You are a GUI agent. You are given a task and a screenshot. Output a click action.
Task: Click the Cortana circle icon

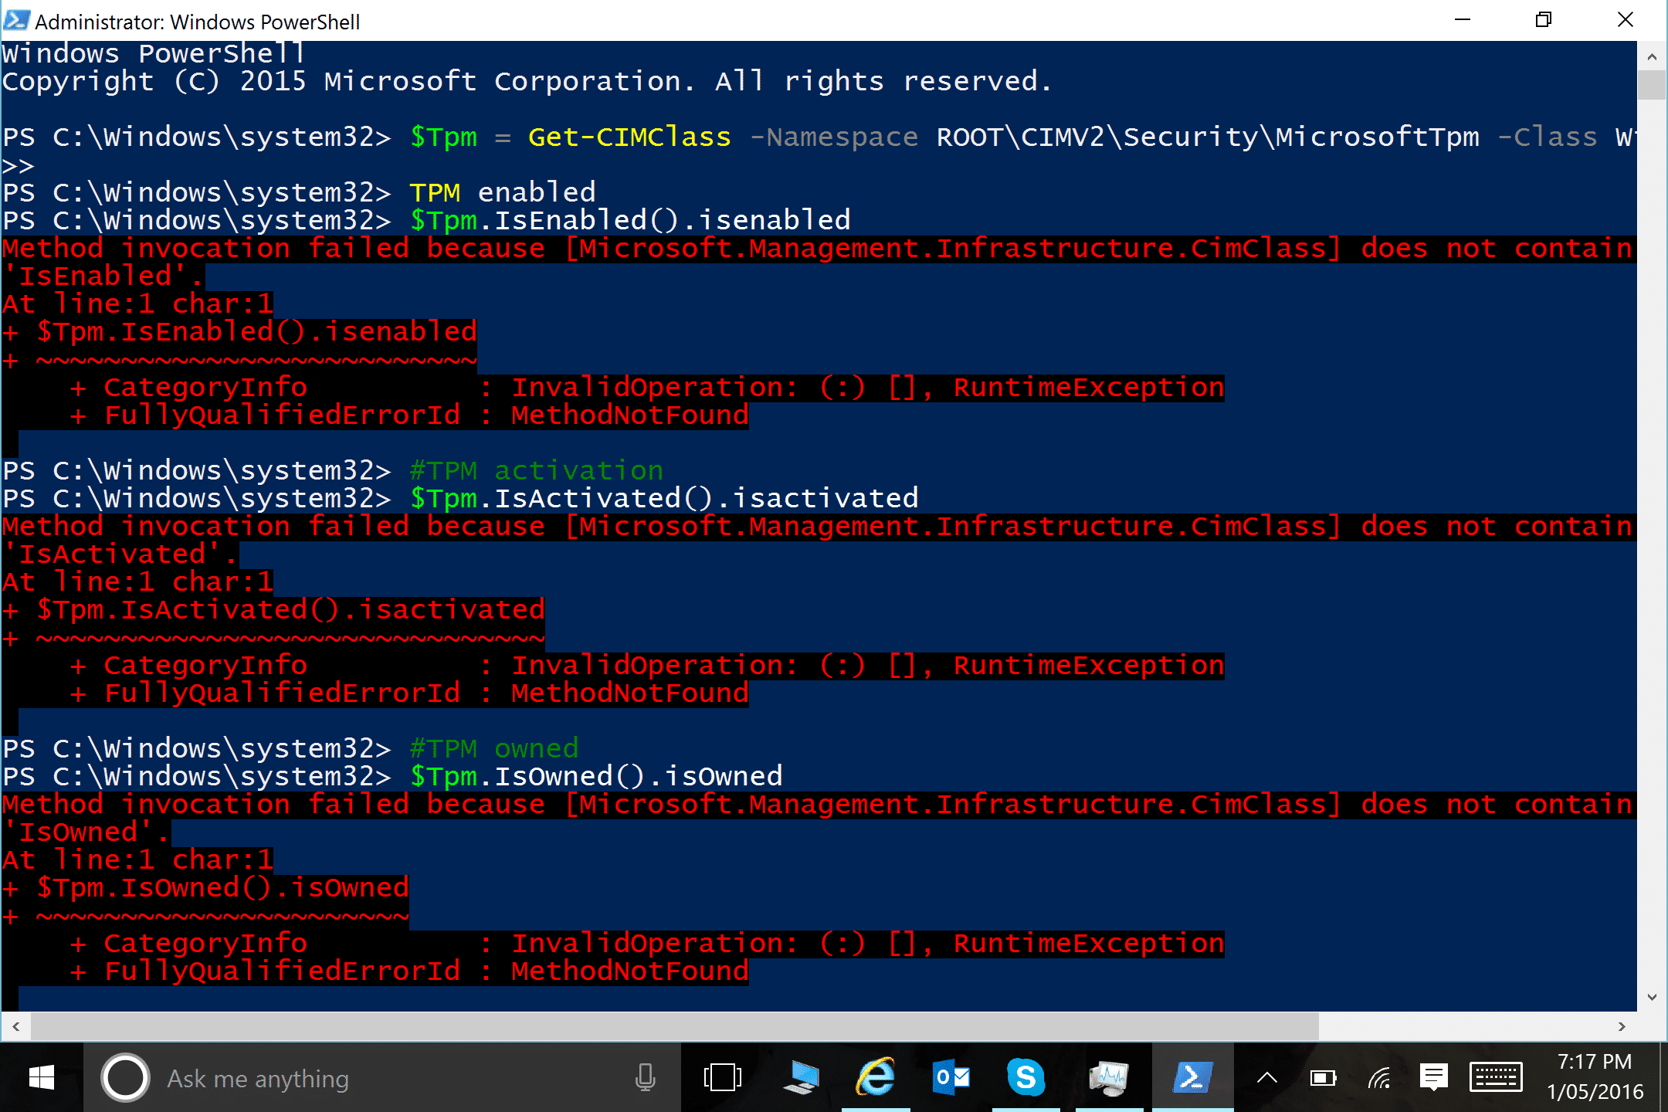click(x=125, y=1078)
